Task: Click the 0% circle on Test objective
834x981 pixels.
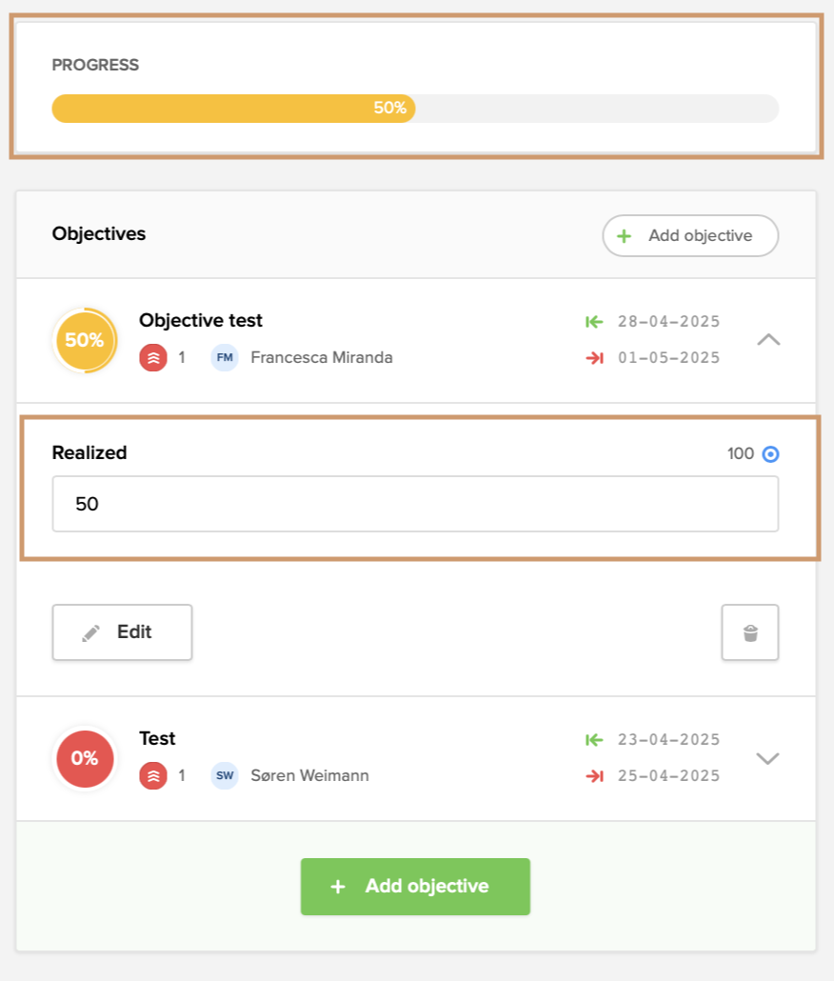Action: pos(85,758)
